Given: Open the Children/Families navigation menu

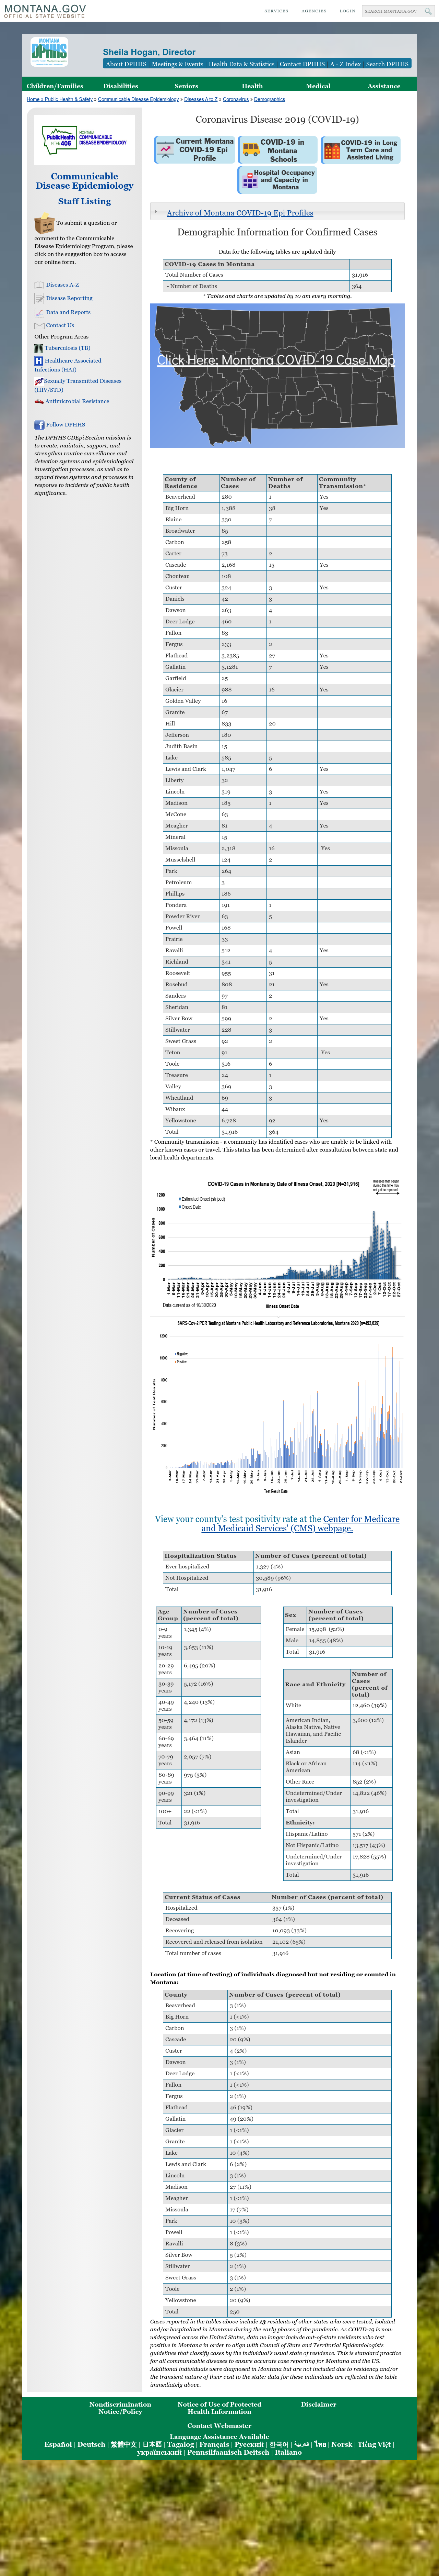Looking at the screenshot, I should [x=55, y=86].
